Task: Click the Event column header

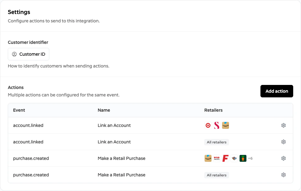Action: click(19, 110)
